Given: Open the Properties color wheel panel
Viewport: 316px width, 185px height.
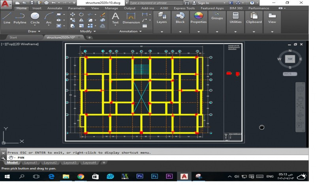Looking at the screenshot, I should [199, 18].
